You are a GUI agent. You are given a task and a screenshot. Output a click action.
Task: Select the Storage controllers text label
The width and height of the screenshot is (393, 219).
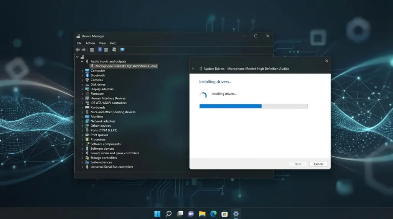point(104,158)
